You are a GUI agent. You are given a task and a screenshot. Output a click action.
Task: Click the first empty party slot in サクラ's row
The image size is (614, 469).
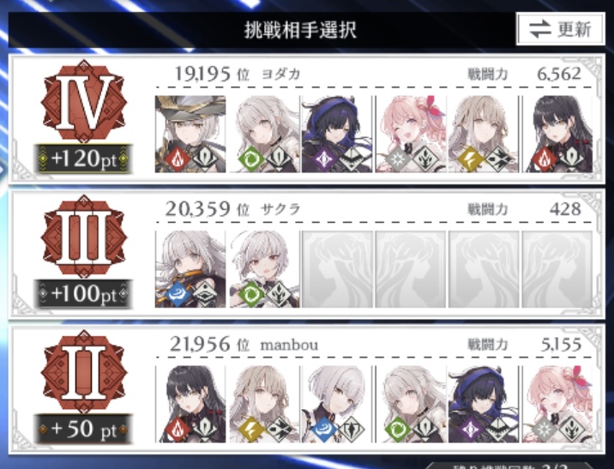point(337,269)
